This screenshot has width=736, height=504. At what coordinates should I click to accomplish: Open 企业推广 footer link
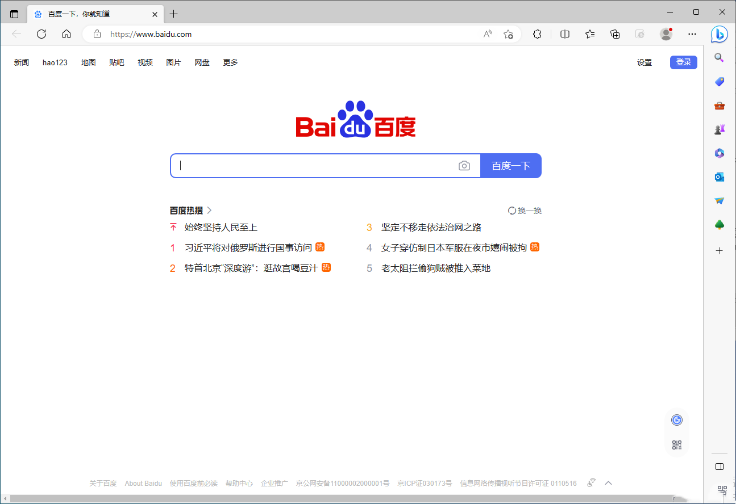[275, 484]
